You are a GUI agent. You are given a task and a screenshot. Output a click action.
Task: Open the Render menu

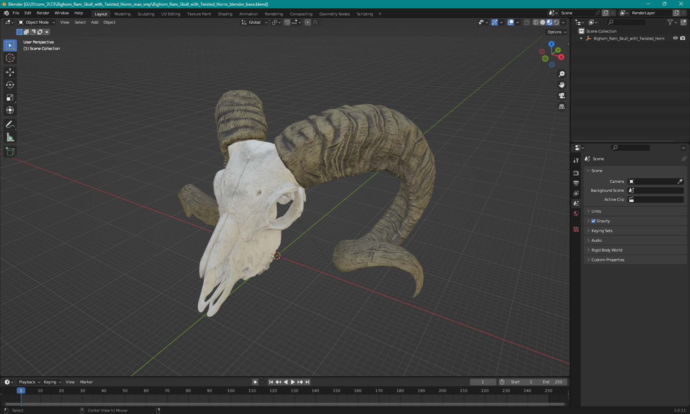[x=43, y=13]
